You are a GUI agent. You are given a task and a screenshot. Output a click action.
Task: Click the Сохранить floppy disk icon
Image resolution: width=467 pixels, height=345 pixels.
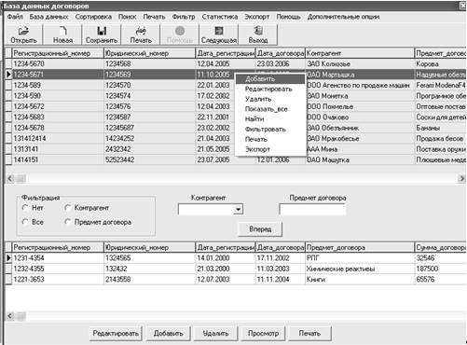102,31
